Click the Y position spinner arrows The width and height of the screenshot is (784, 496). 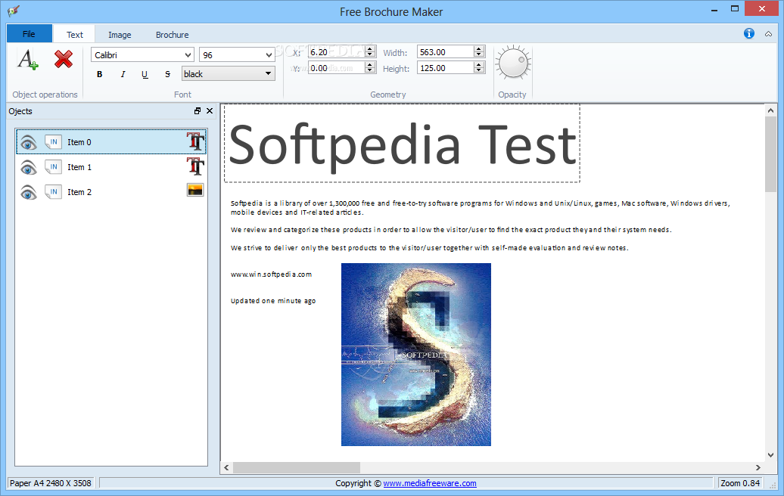pyautogui.click(x=371, y=68)
